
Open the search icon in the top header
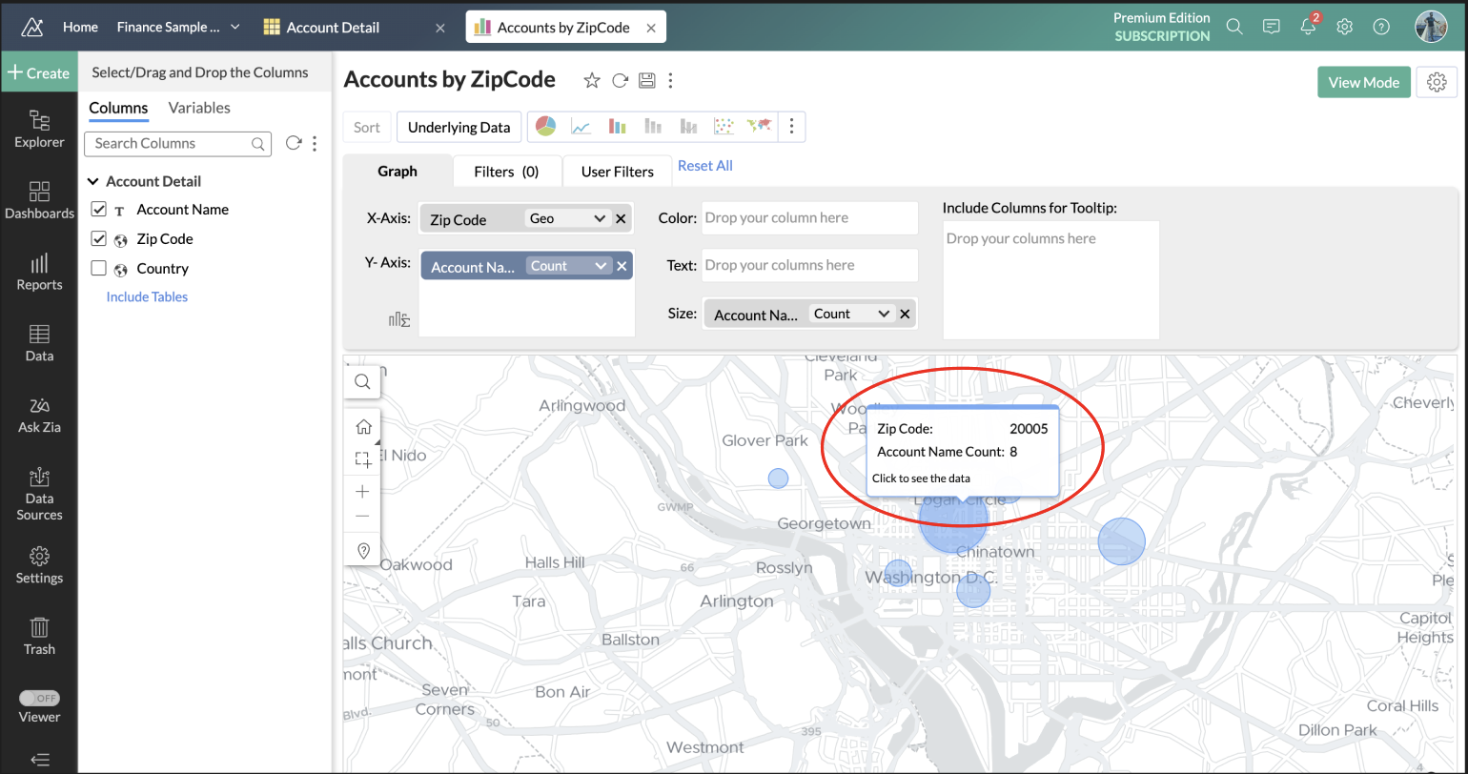coord(1234,27)
